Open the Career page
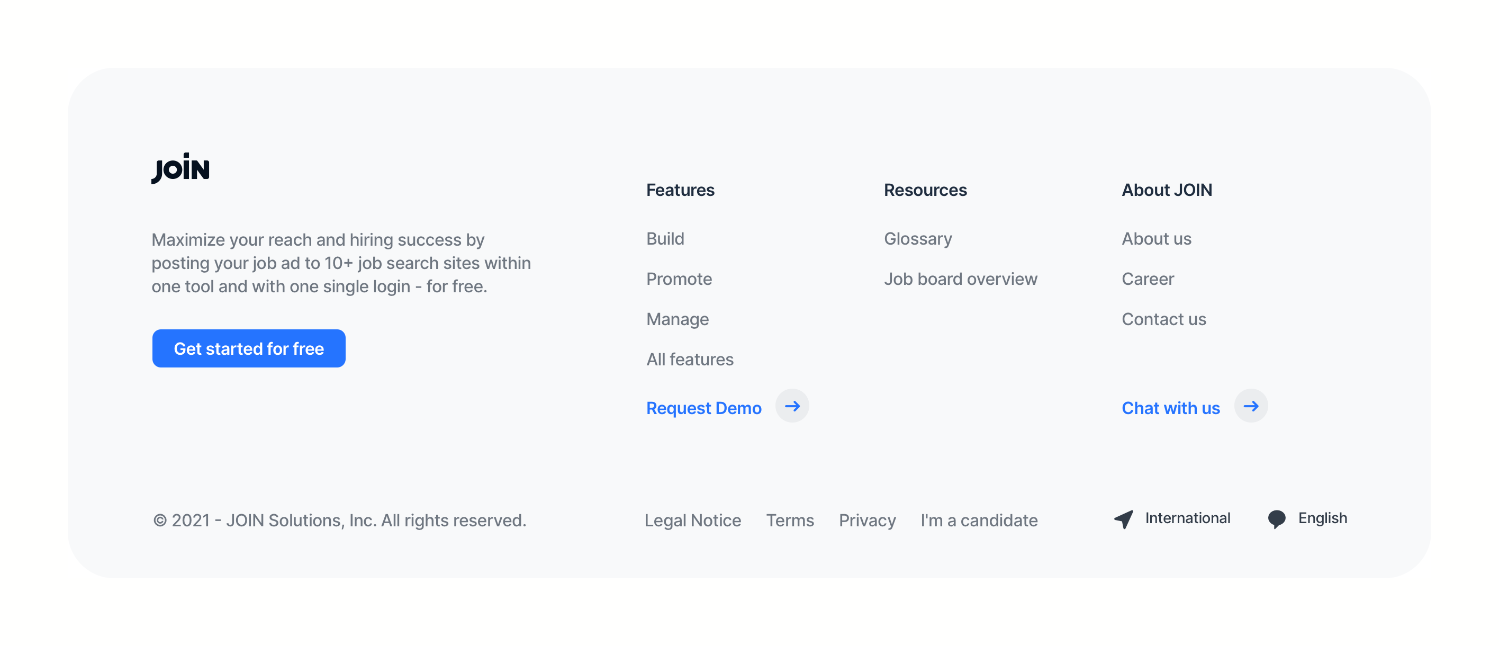1499x646 pixels. tap(1148, 279)
